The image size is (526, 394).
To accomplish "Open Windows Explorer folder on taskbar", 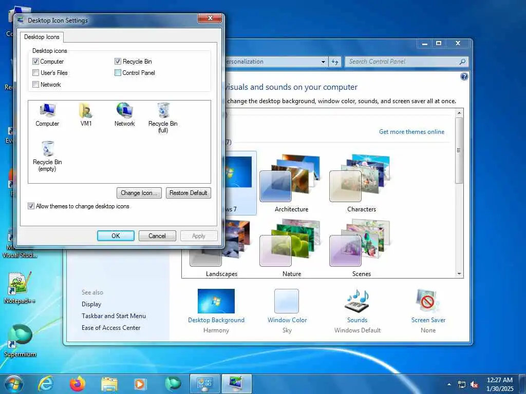I will click(109, 384).
